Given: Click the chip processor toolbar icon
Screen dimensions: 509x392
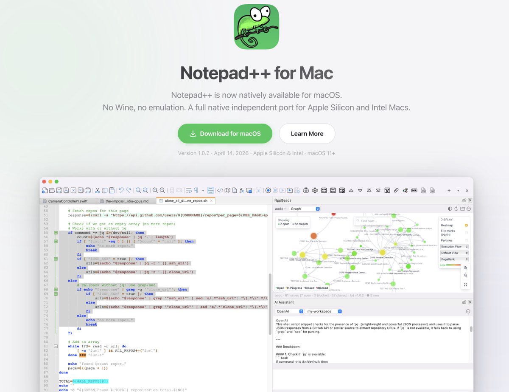Looking at the screenshot, I should click(x=315, y=191).
